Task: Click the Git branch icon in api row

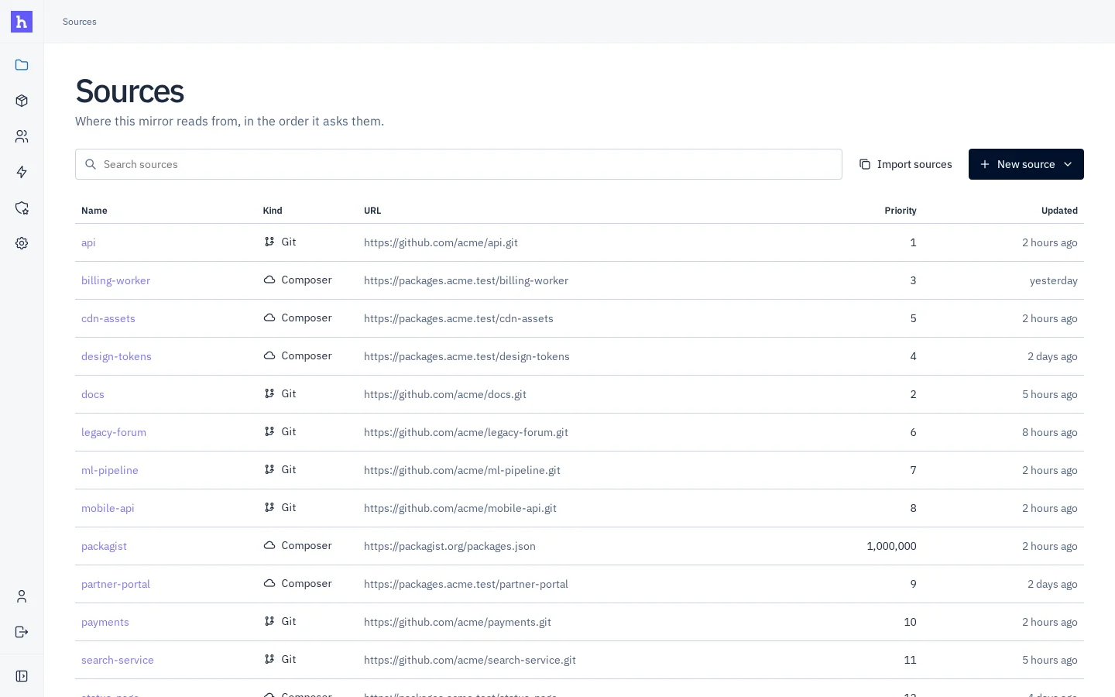Action: (269, 242)
